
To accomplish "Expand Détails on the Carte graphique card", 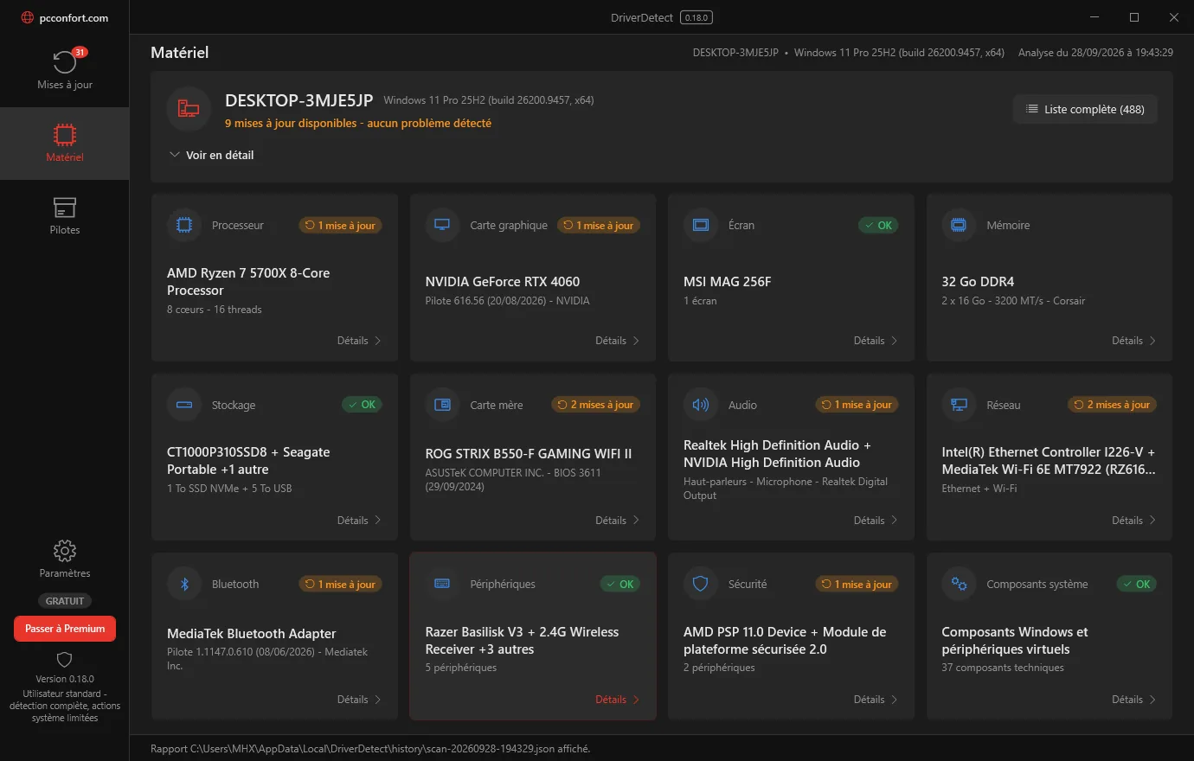I will tap(617, 341).
